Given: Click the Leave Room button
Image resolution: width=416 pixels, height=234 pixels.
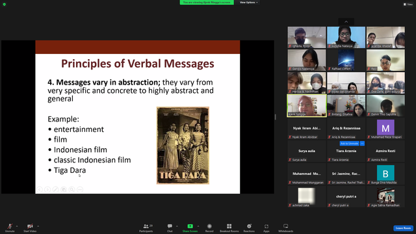Looking at the screenshot, I should [x=403, y=228].
